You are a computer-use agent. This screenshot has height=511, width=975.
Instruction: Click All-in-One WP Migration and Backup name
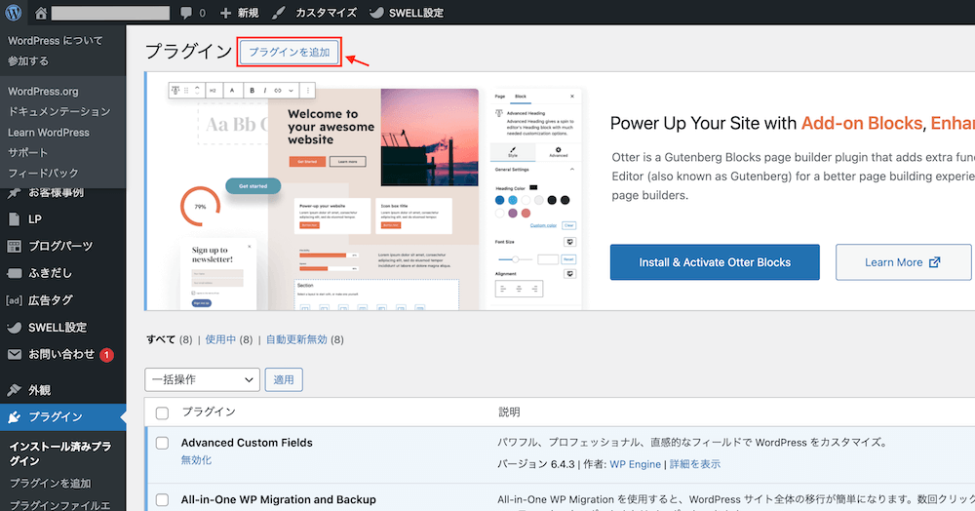click(279, 500)
